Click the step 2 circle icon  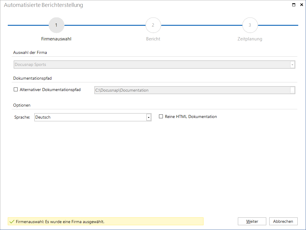[x=153, y=25]
